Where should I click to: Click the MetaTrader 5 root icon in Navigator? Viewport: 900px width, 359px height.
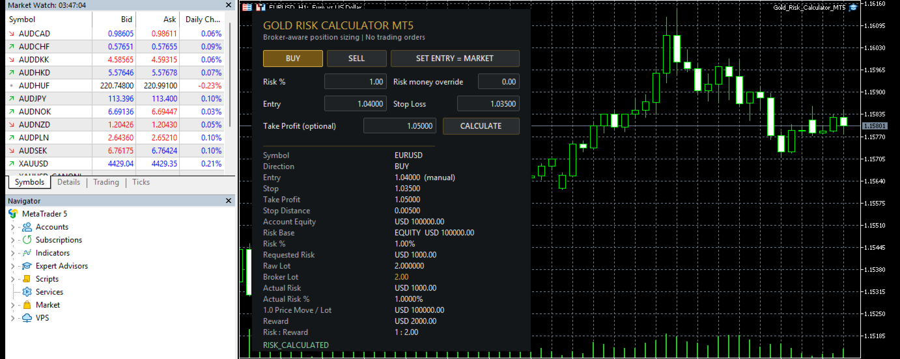click(13, 213)
